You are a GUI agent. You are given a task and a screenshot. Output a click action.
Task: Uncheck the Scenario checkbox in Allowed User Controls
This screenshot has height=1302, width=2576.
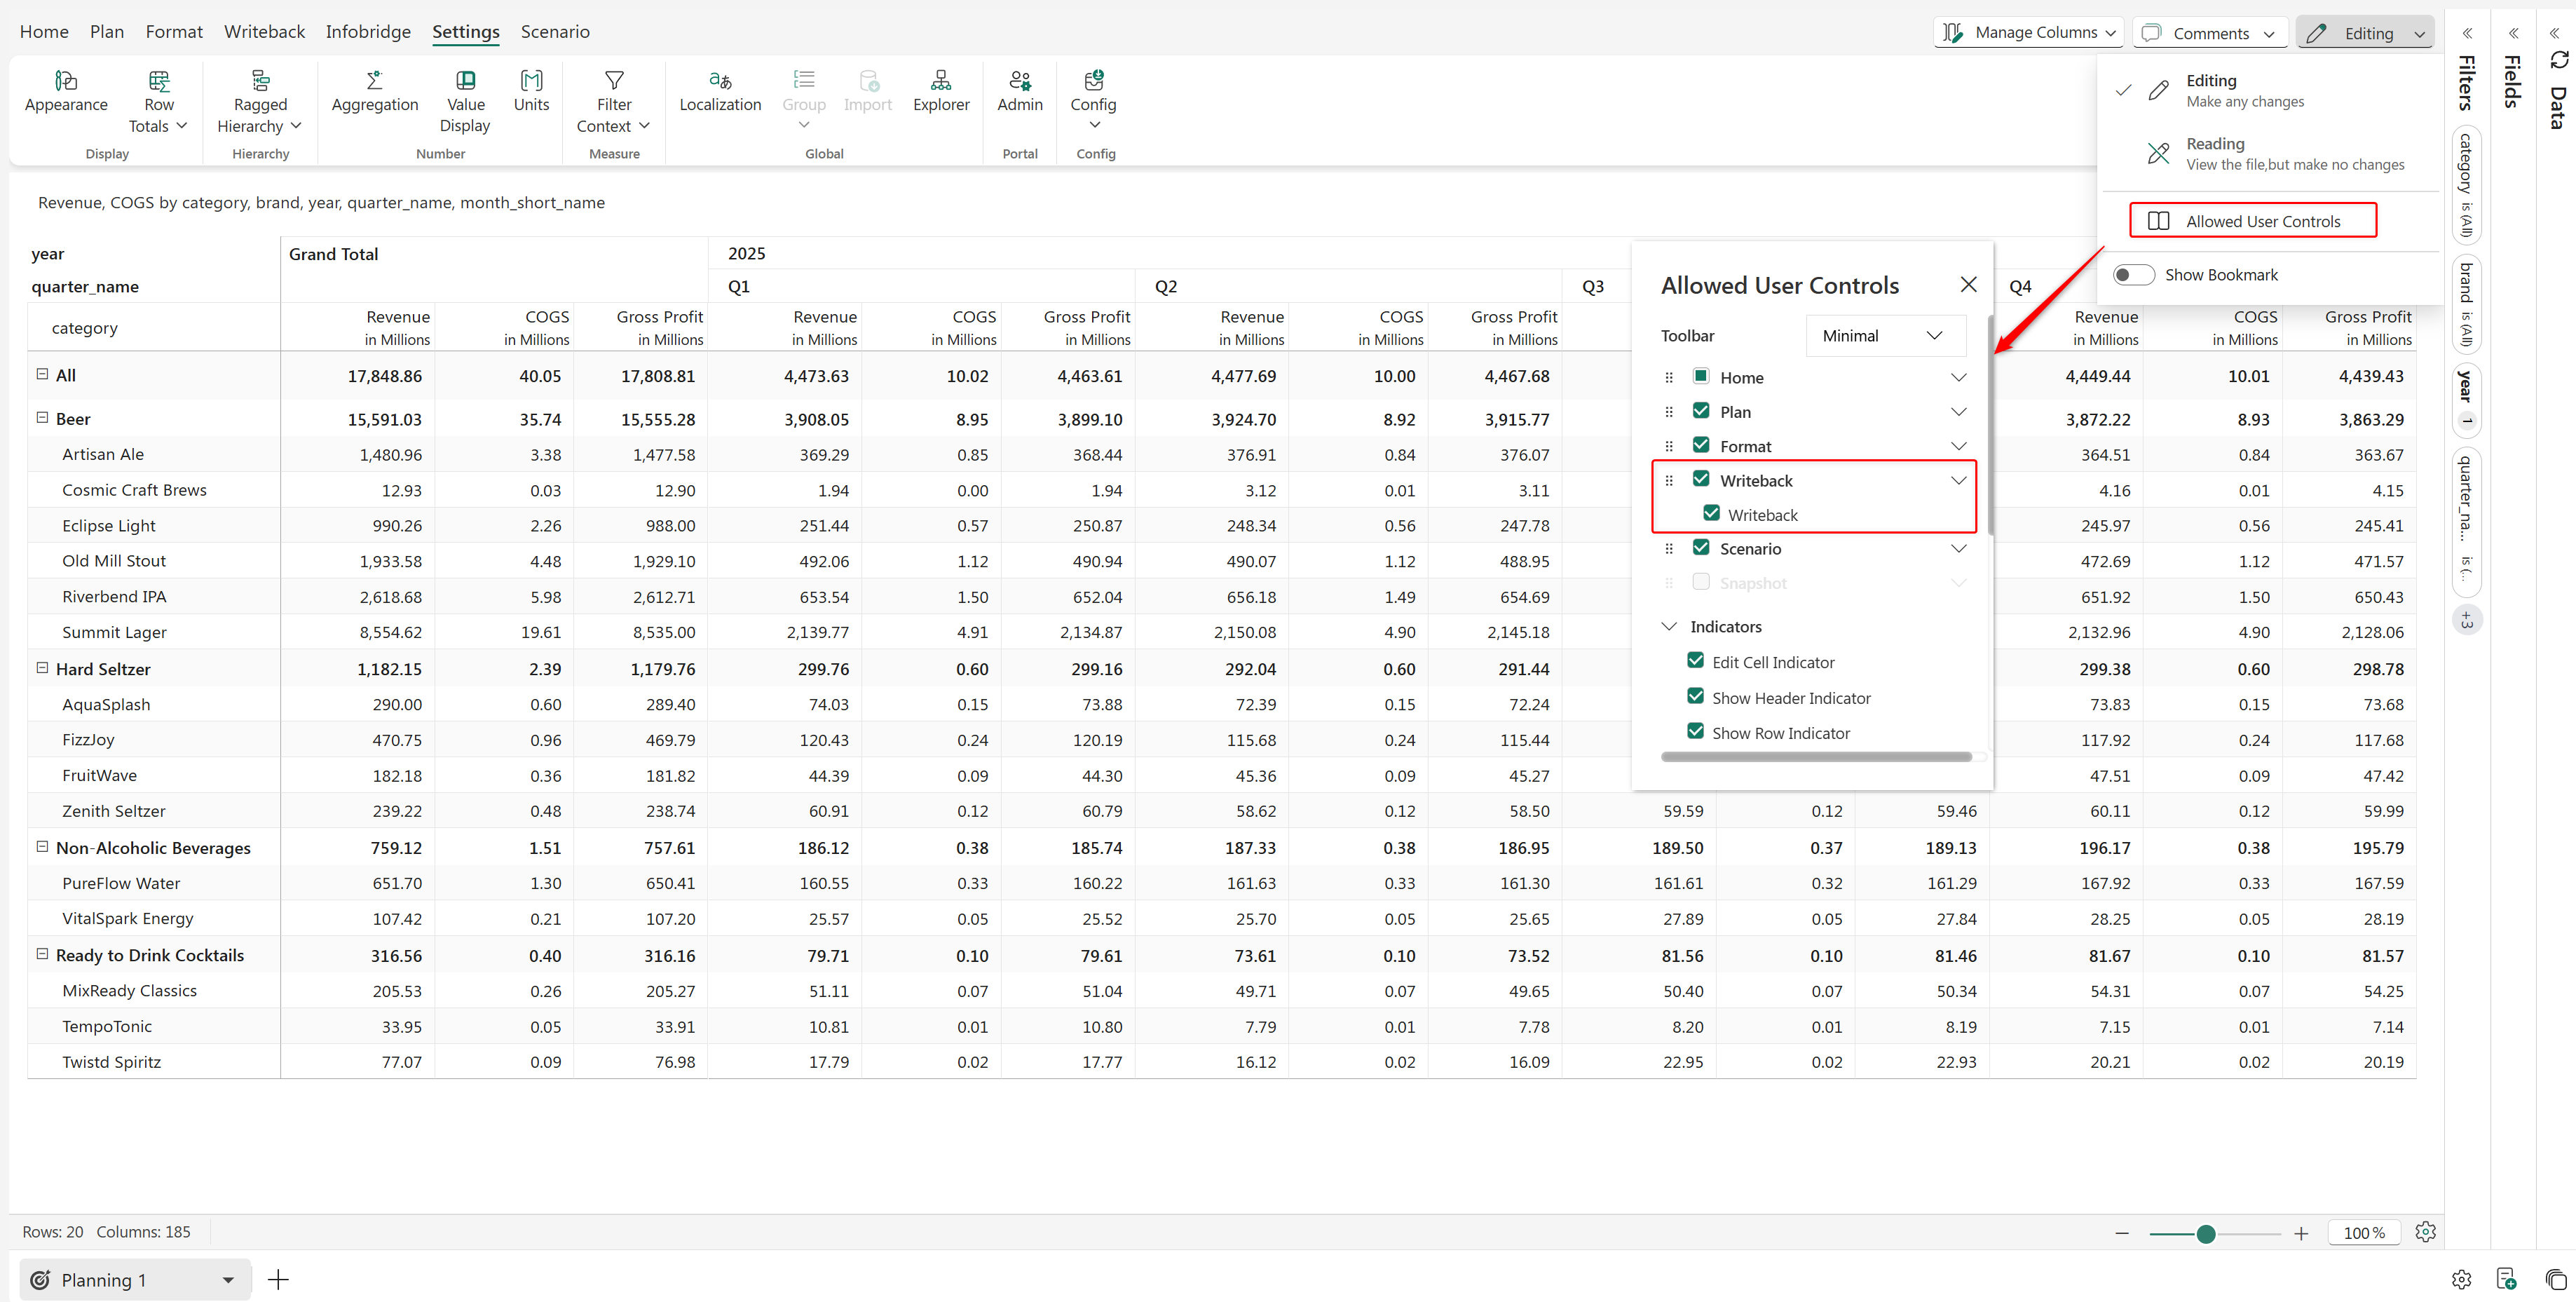[1700, 548]
